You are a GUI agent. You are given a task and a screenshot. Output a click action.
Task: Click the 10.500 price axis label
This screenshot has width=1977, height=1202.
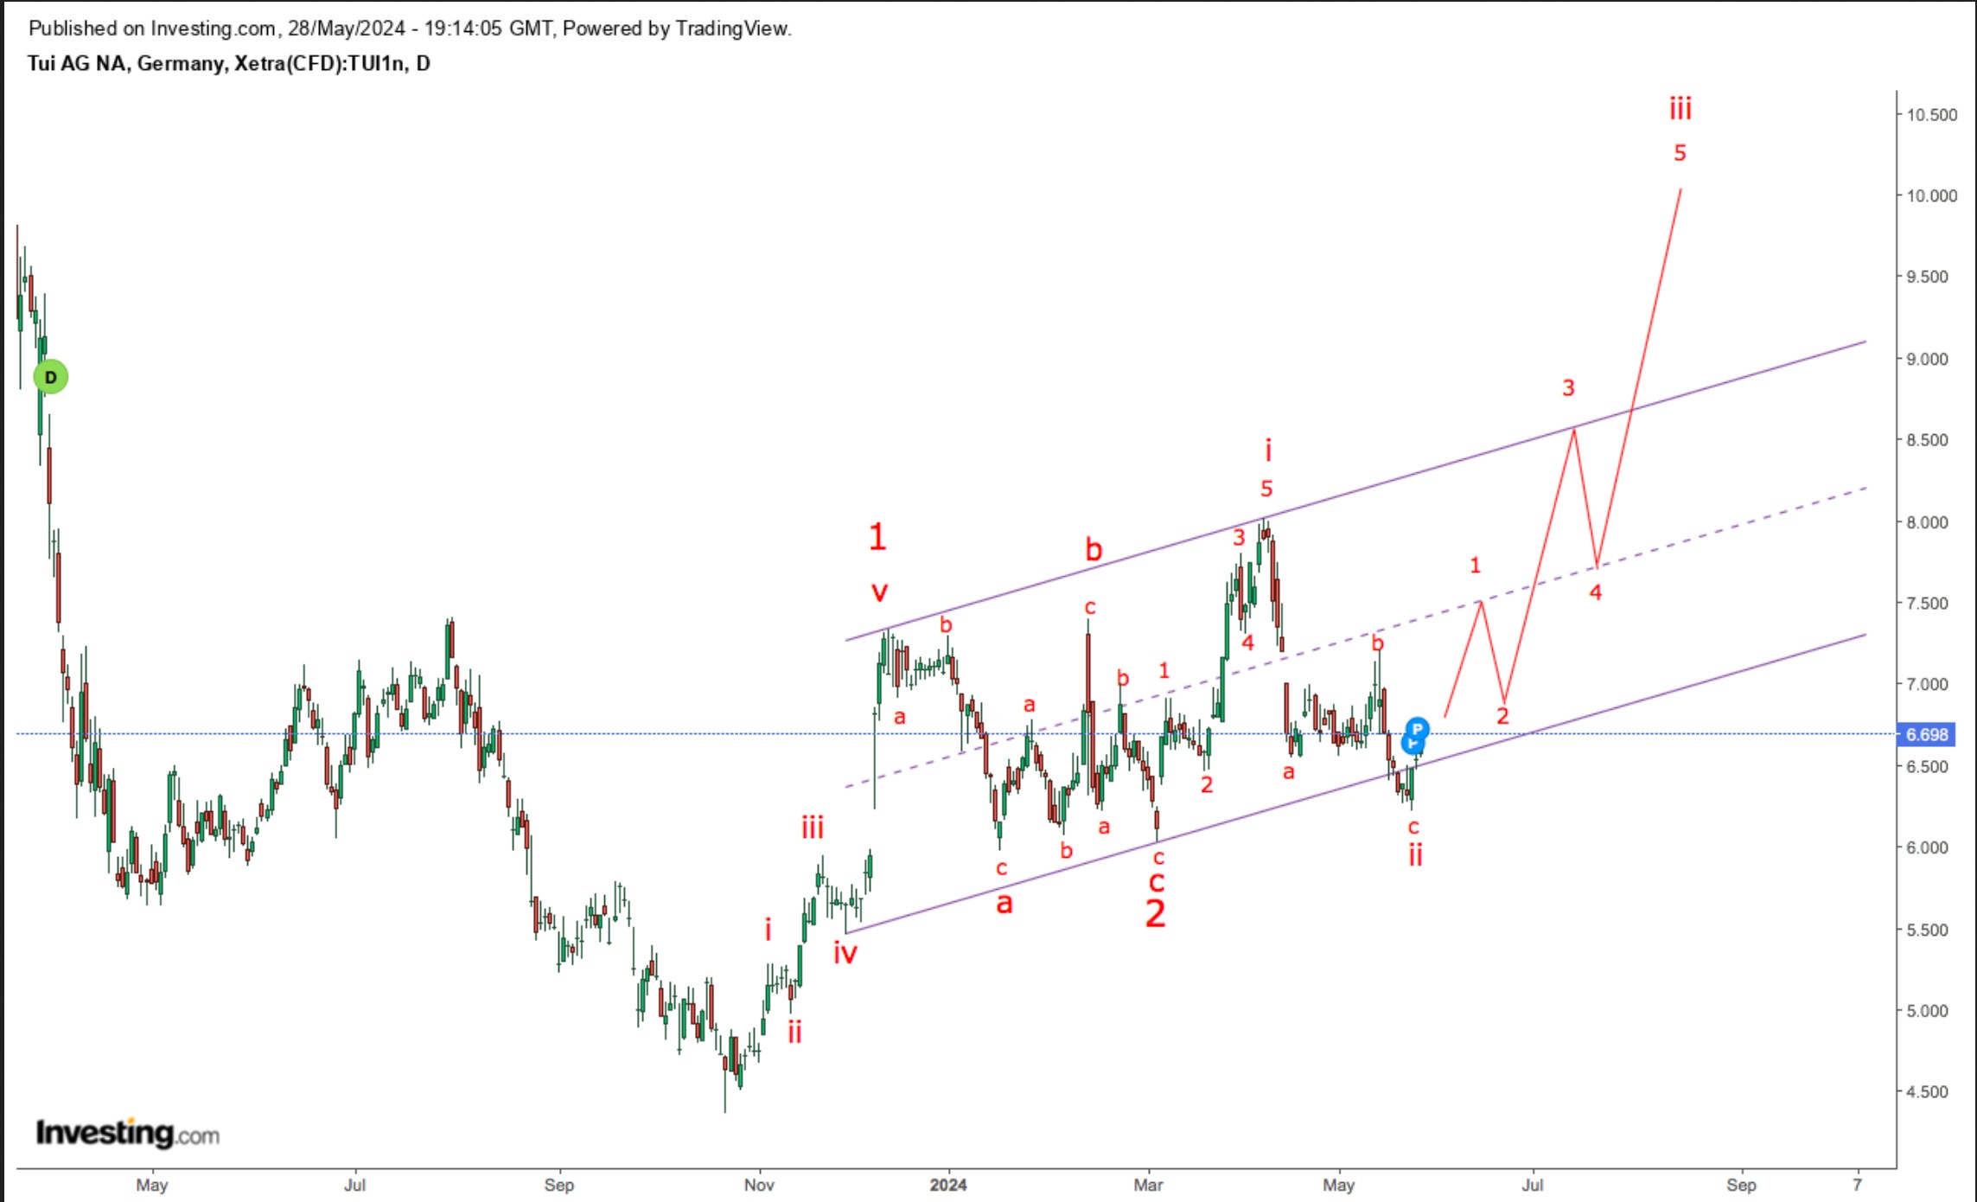[x=1931, y=115]
